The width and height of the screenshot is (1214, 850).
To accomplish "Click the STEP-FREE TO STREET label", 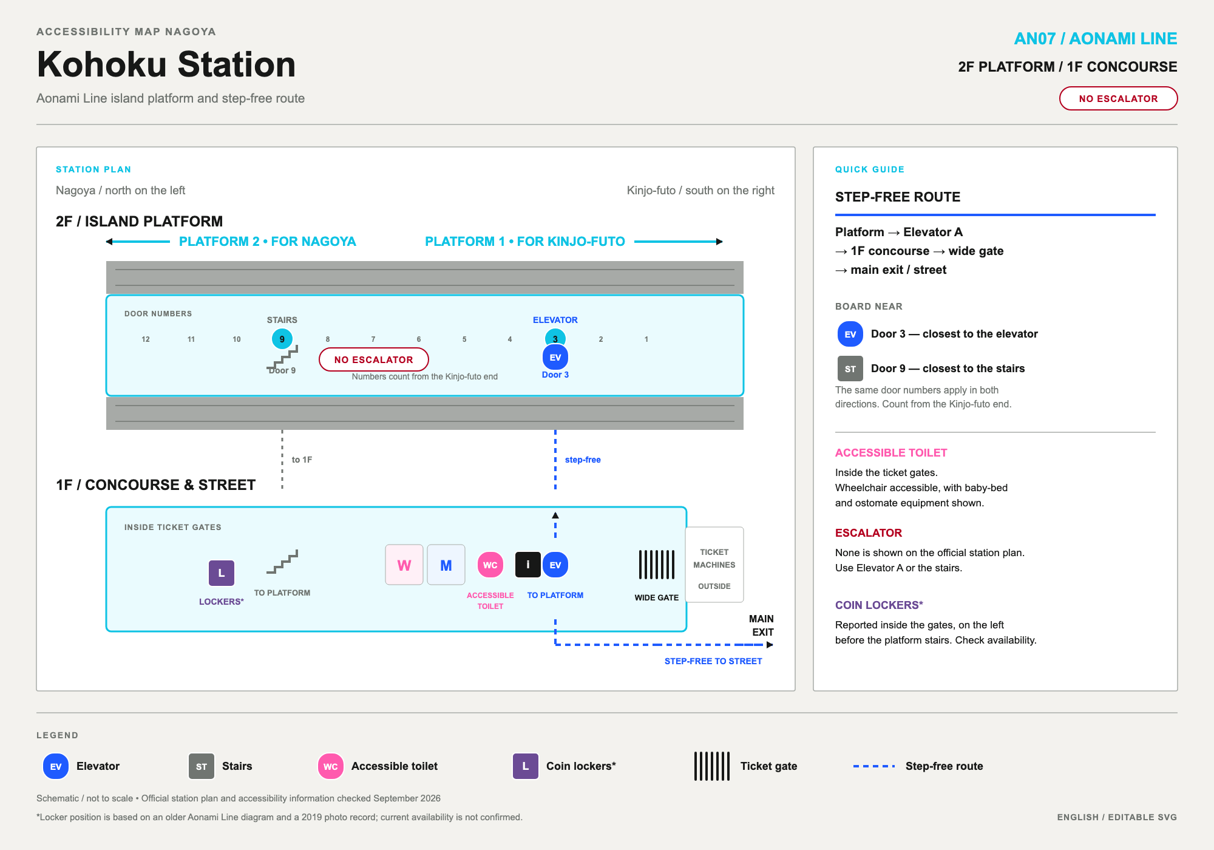I will pos(713,661).
